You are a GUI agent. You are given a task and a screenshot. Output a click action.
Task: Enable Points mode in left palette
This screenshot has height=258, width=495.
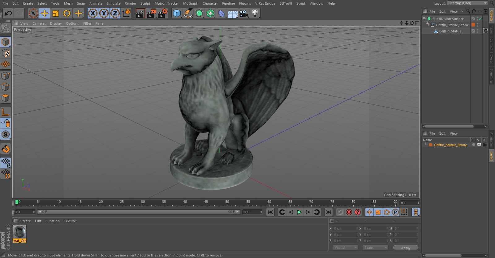(6, 76)
